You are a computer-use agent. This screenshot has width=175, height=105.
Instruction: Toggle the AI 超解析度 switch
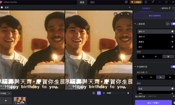pyautogui.click(x=173, y=67)
